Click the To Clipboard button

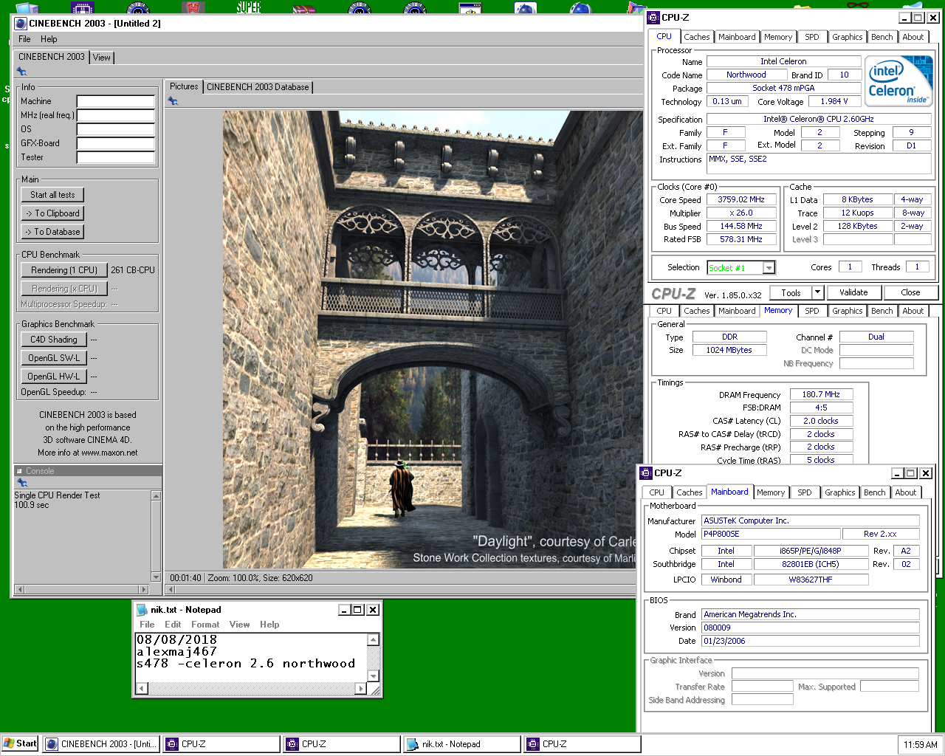click(52, 213)
